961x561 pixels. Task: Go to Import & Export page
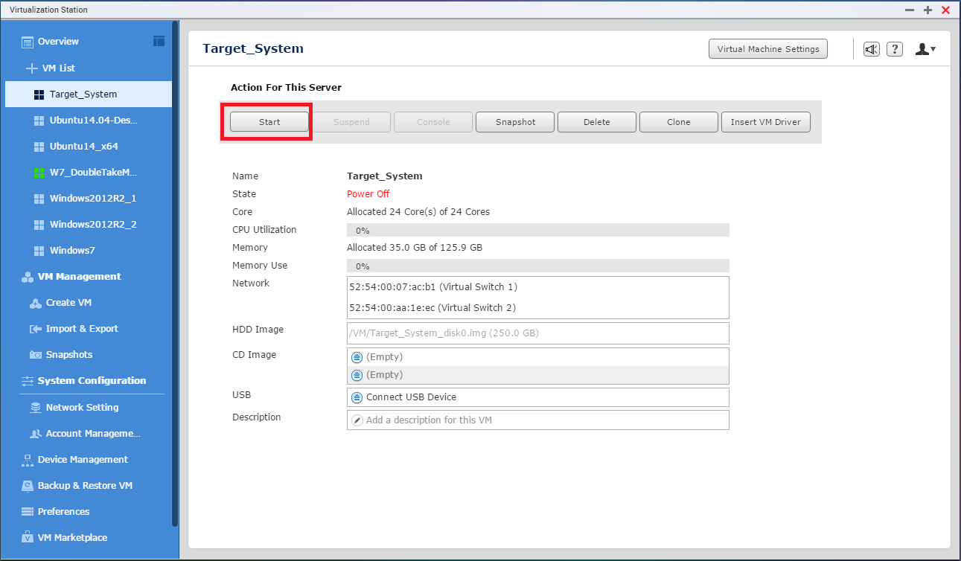point(82,329)
